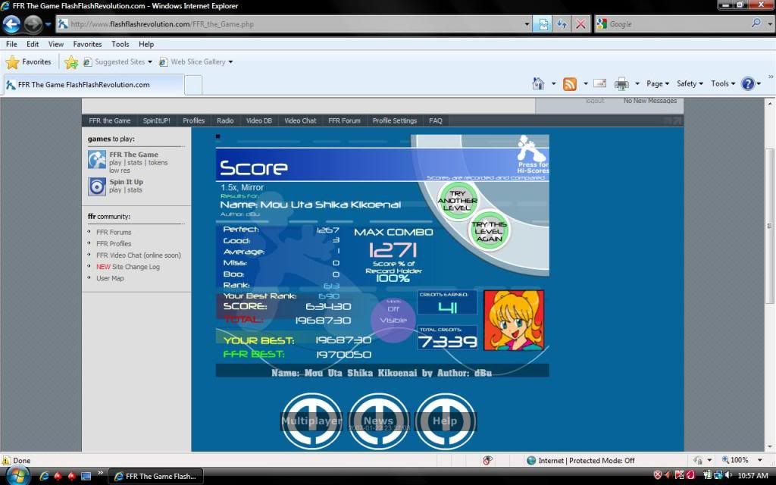Expand the Page dropdown menu
This screenshot has width=776, height=485.
coord(658,84)
